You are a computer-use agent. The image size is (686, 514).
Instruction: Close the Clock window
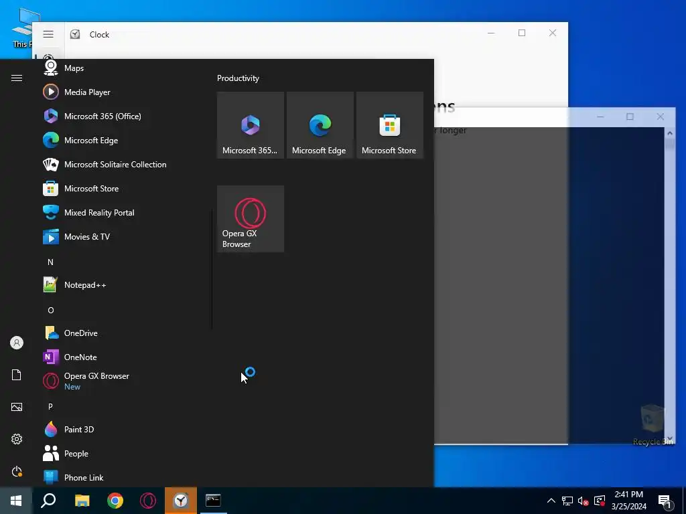(553, 33)
